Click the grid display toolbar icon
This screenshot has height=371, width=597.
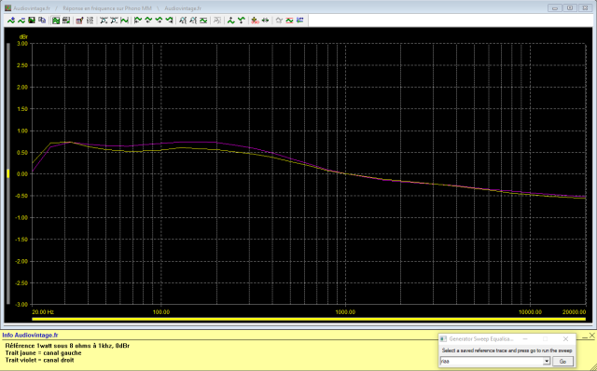click(90, 21)
